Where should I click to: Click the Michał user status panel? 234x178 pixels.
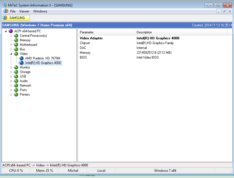[73, 171]
